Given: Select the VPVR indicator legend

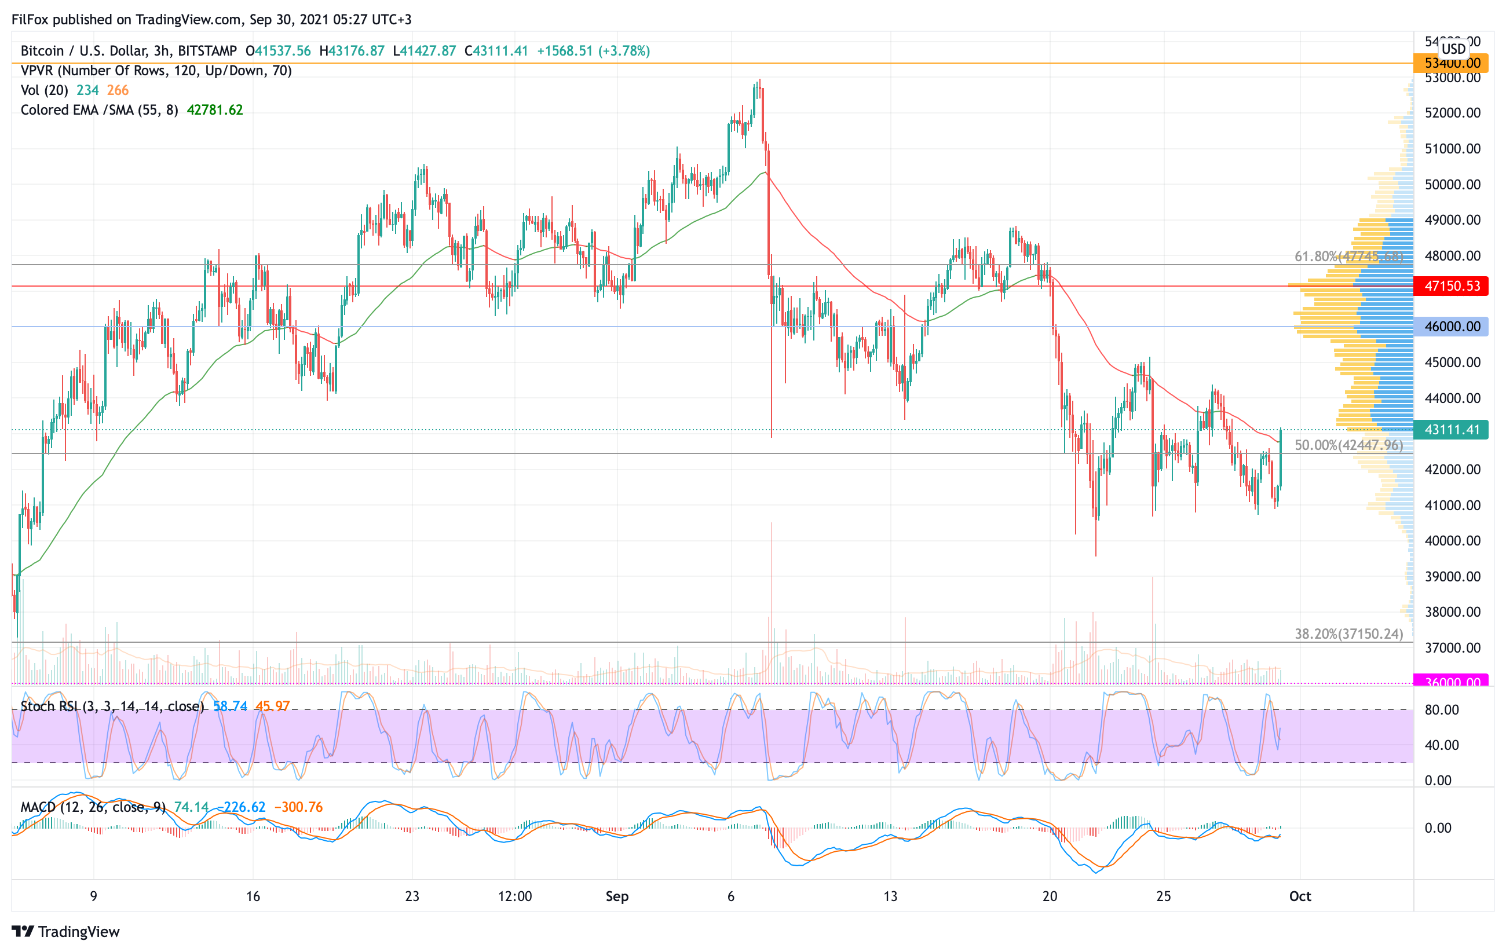Looking at the screenshot, I should coord(156,71).
